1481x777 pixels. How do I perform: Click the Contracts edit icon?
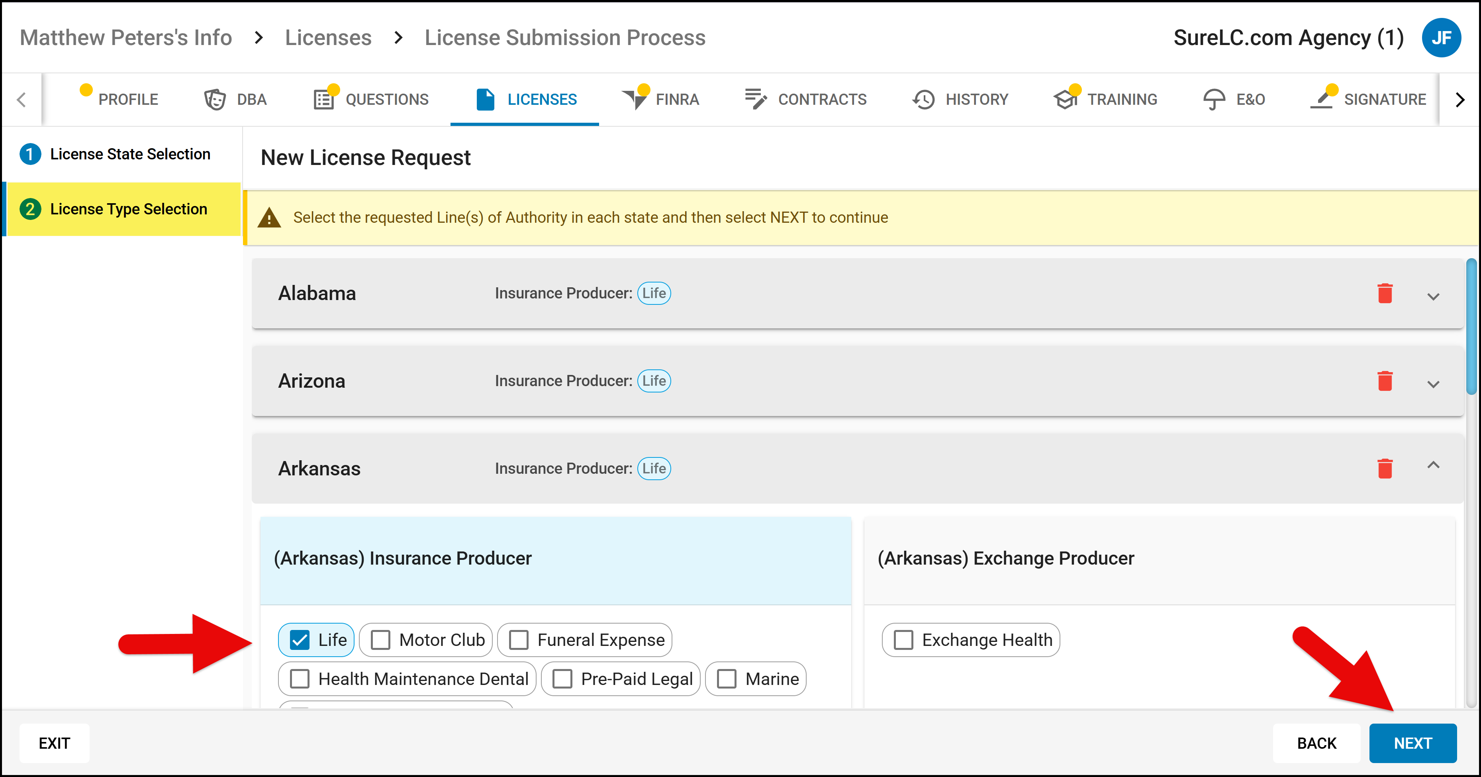pos(756,99)
